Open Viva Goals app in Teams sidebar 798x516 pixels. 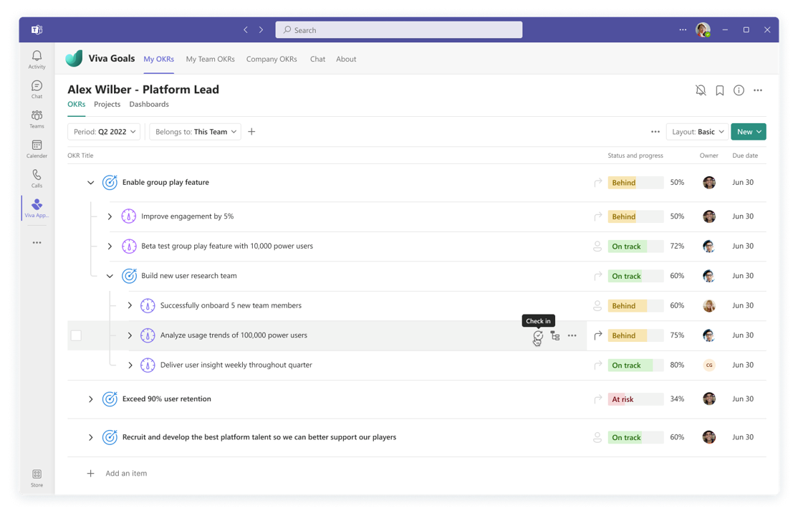(37, 208)
